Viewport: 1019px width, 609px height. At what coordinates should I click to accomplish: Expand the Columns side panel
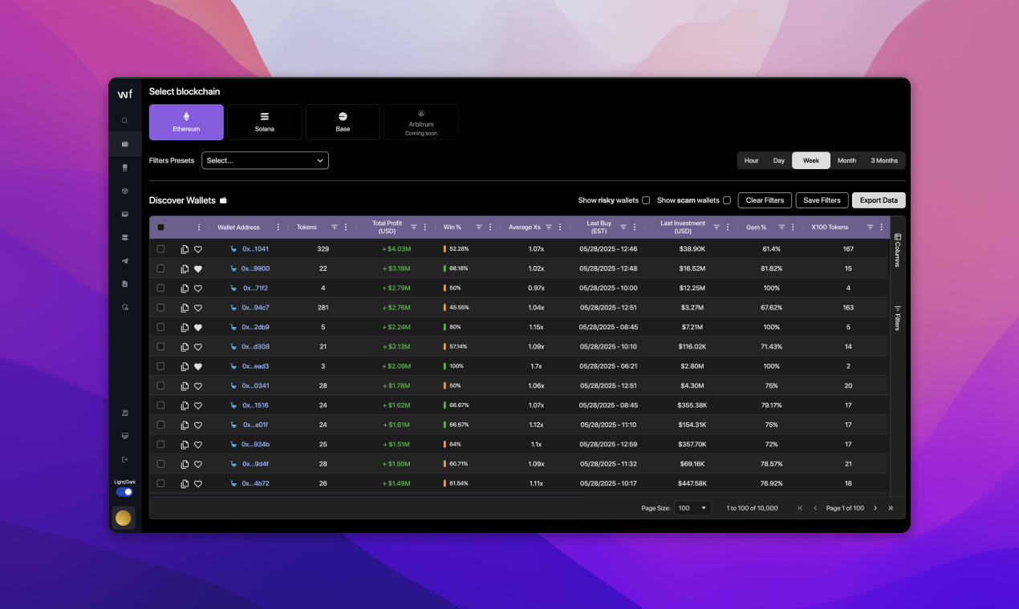pos(897,250)
